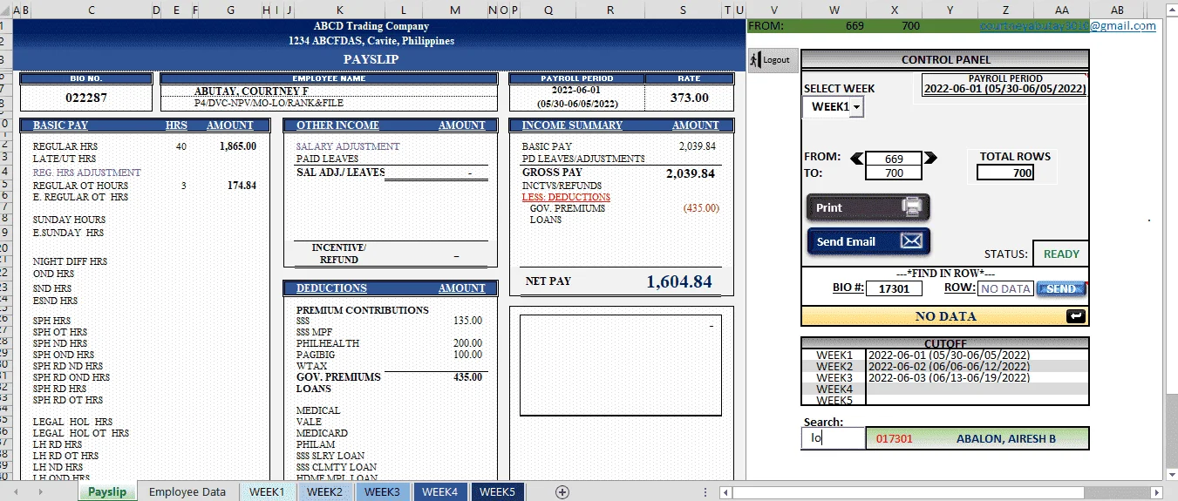This screenshot has height=501, width=1178.
Task: Click the Print button with printer icon
Action: pos(868,207)
